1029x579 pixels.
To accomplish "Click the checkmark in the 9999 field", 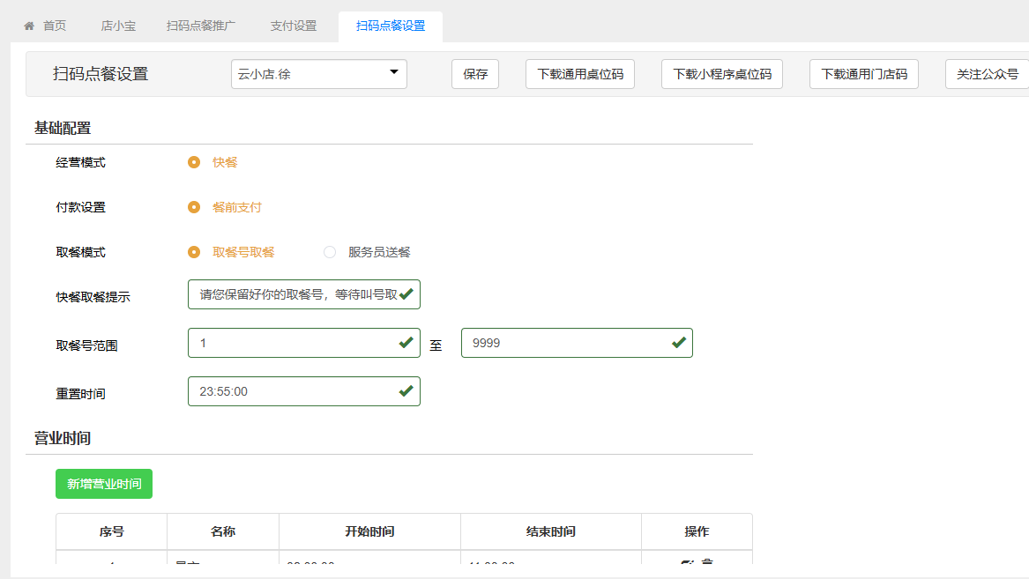I will tap(678, 342).
